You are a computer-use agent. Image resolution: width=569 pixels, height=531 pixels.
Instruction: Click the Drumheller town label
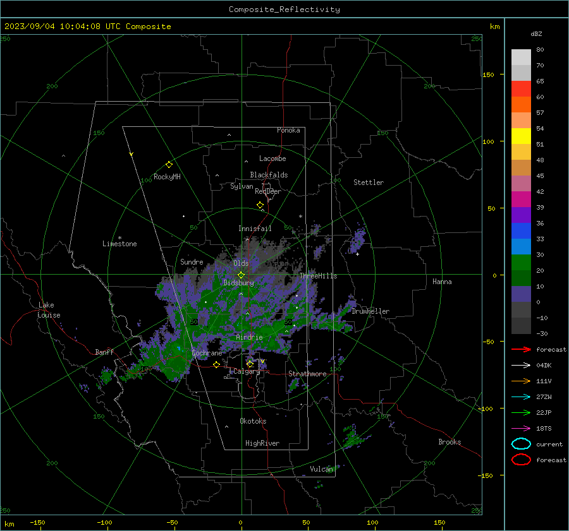(370, 311)
